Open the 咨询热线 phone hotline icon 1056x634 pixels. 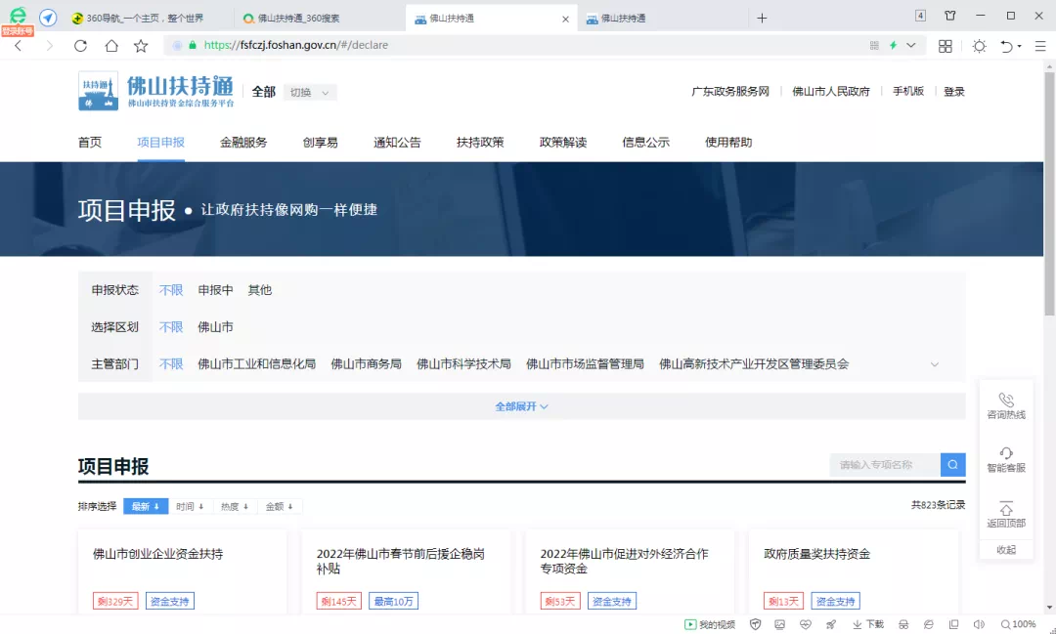click(x=1005, y=401)
